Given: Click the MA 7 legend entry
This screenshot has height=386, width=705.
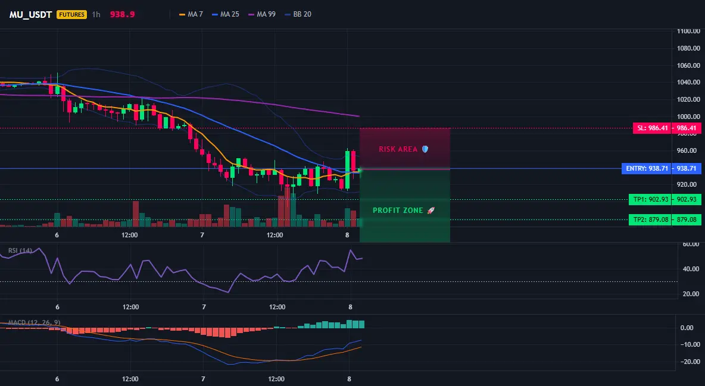Looking at the screenshot, I should tap(191, 14).
